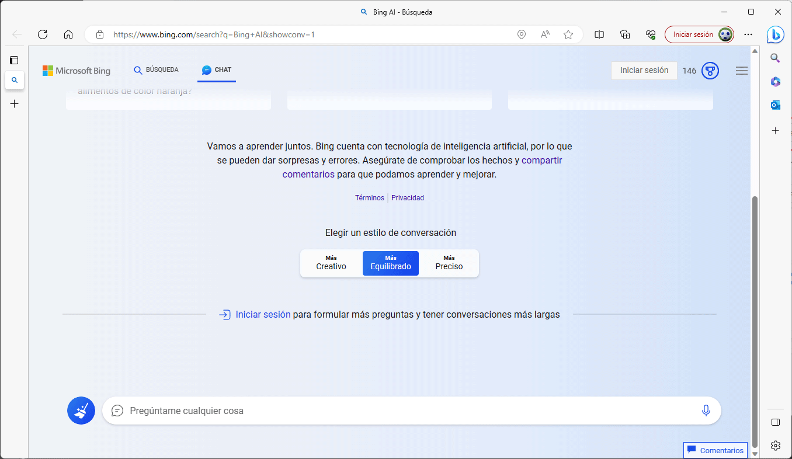Refresh the page with the reload icon

(43, 34)
